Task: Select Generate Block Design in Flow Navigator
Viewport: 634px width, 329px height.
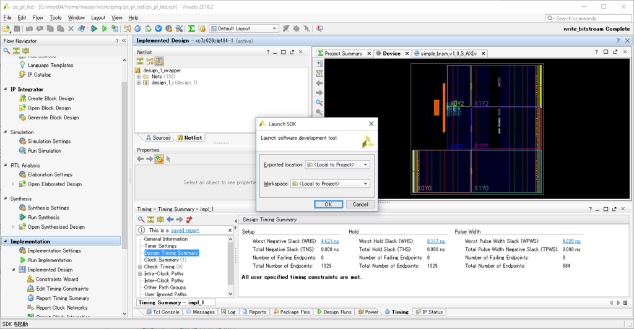Action: pos(53,117)
